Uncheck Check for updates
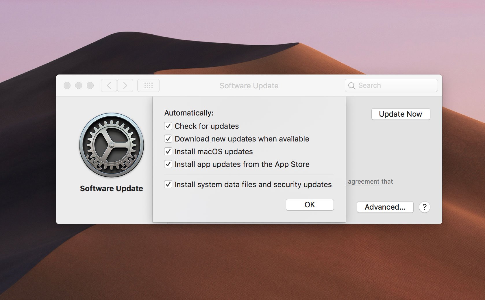The image size is (485, 300). [168, 126]
